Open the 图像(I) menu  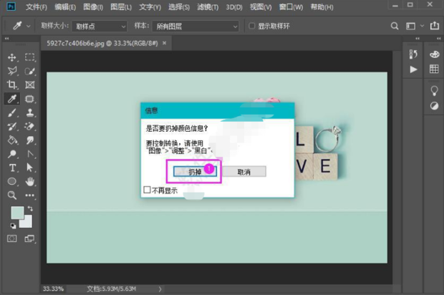(x=93, y=6)
